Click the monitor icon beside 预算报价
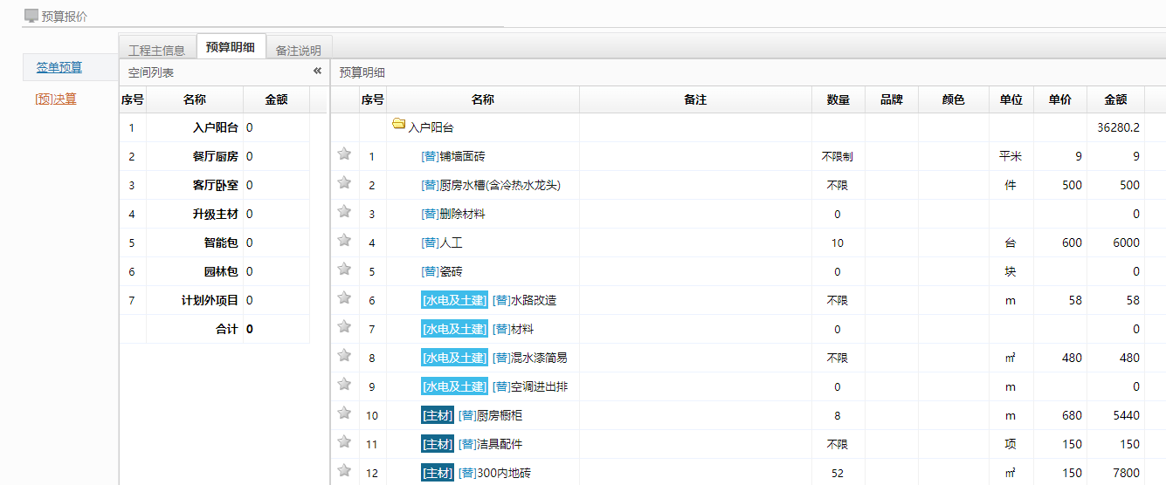The height and width of the screenshot is (485, 1166). click(31, 16)
